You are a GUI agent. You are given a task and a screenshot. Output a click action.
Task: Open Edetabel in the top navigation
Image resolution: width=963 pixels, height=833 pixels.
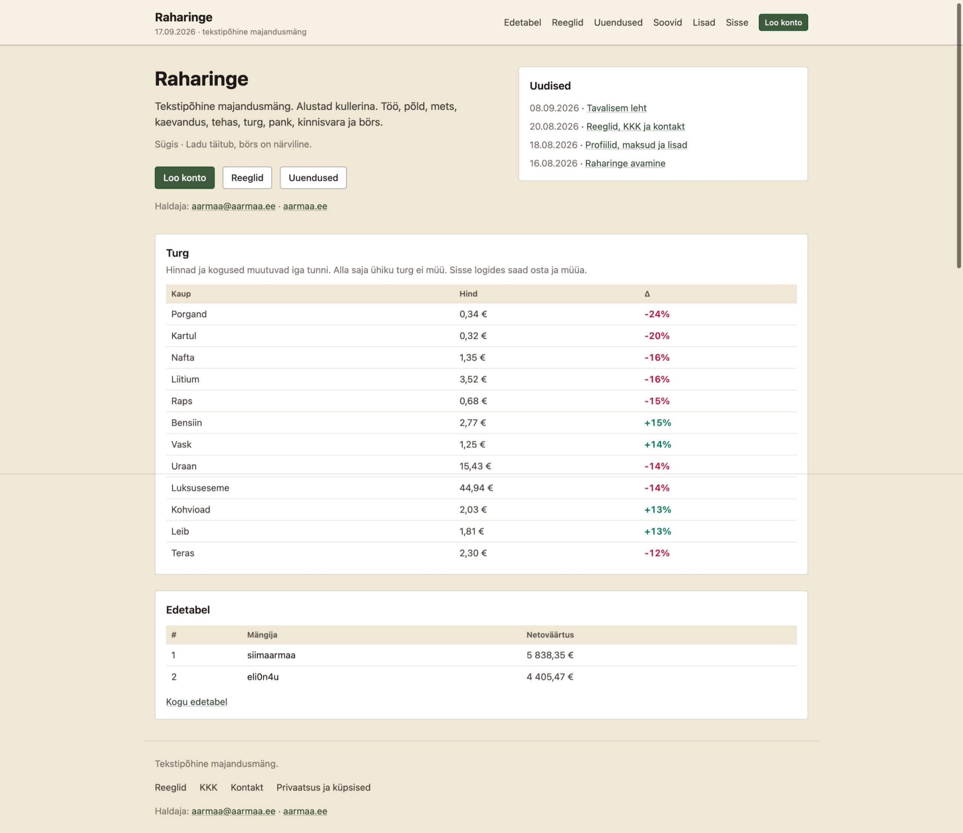(522, 22)
